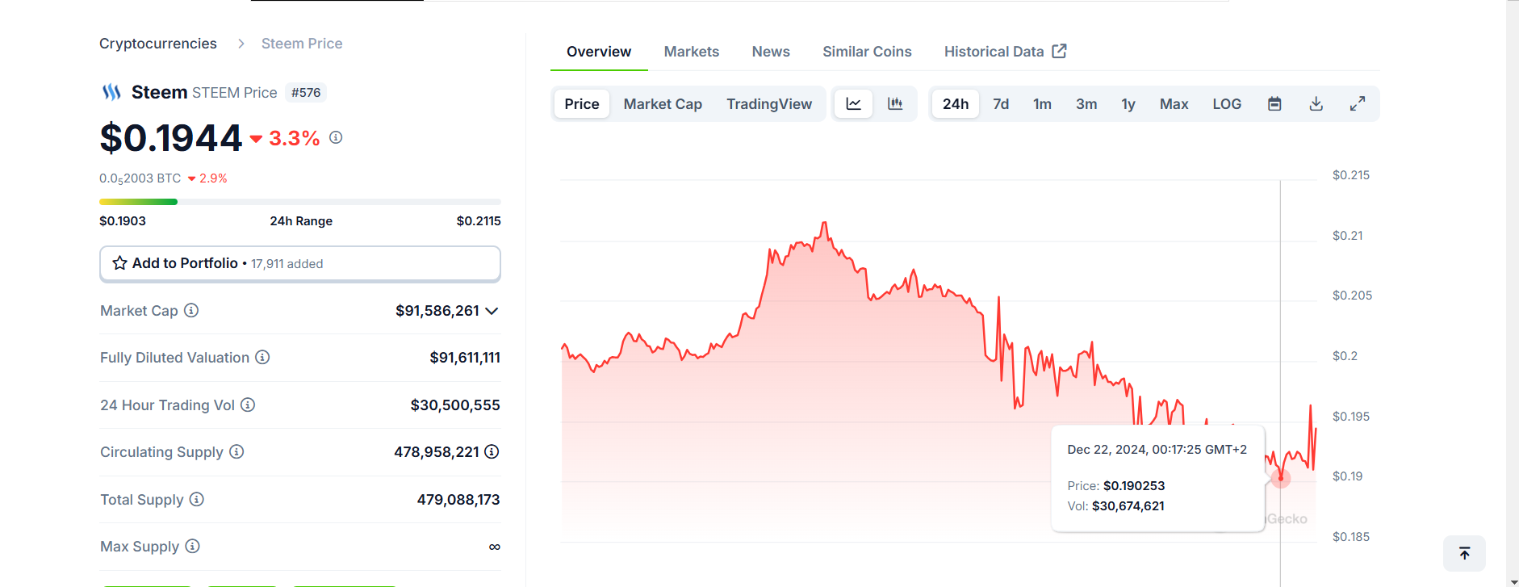Click the 24h Range progress bar

299,202
